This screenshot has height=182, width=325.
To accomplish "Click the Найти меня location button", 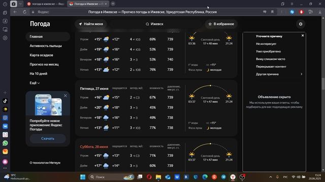I will coord(91,24).
